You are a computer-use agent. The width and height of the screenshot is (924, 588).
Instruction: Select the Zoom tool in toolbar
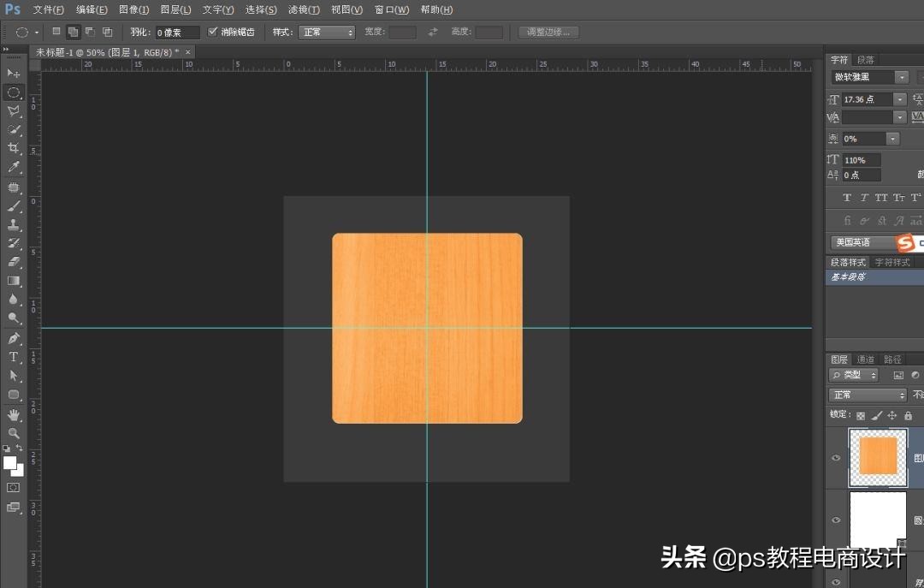click(x=14, y=433)
